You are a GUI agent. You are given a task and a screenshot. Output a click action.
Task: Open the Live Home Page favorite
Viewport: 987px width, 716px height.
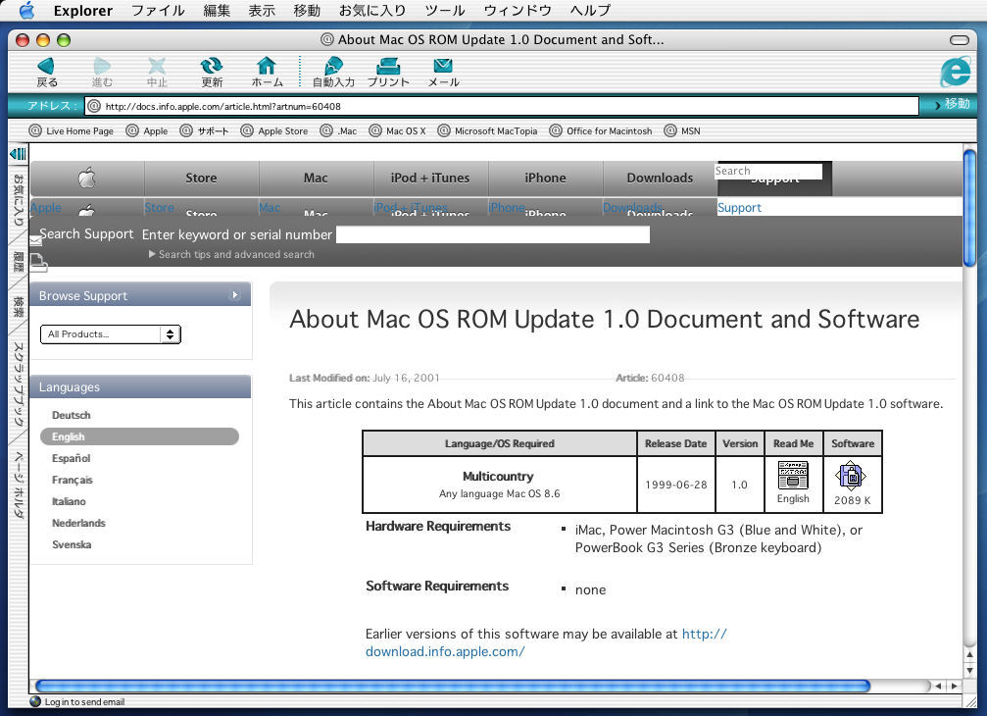[x=72, y=131]
